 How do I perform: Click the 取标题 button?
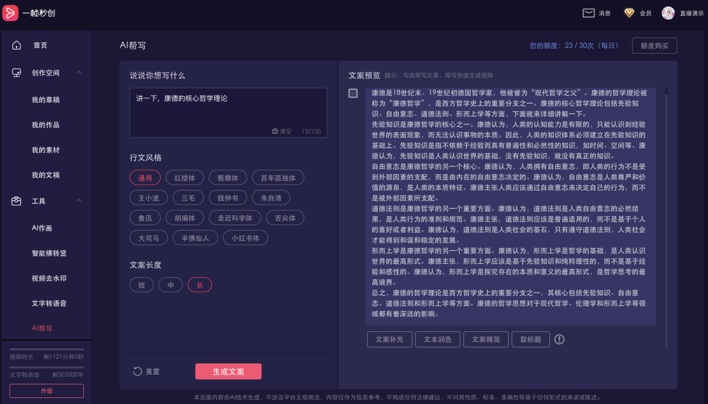(x=530, y=340)
